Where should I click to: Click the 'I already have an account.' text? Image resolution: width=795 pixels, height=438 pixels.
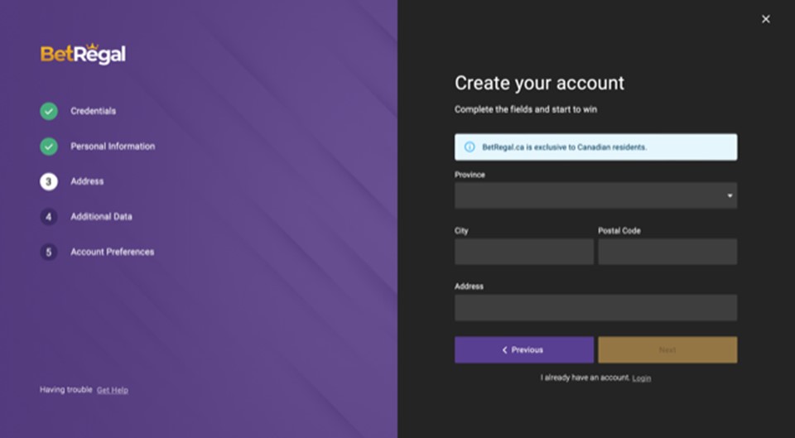point(585,378)
